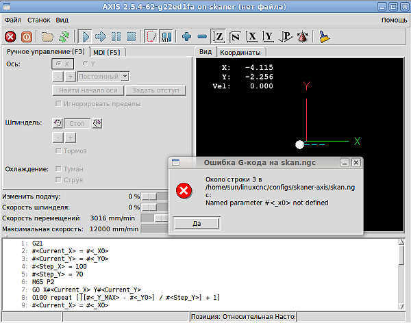Open window menu icon in AXIS titlebar

click(x=7, y=7)
